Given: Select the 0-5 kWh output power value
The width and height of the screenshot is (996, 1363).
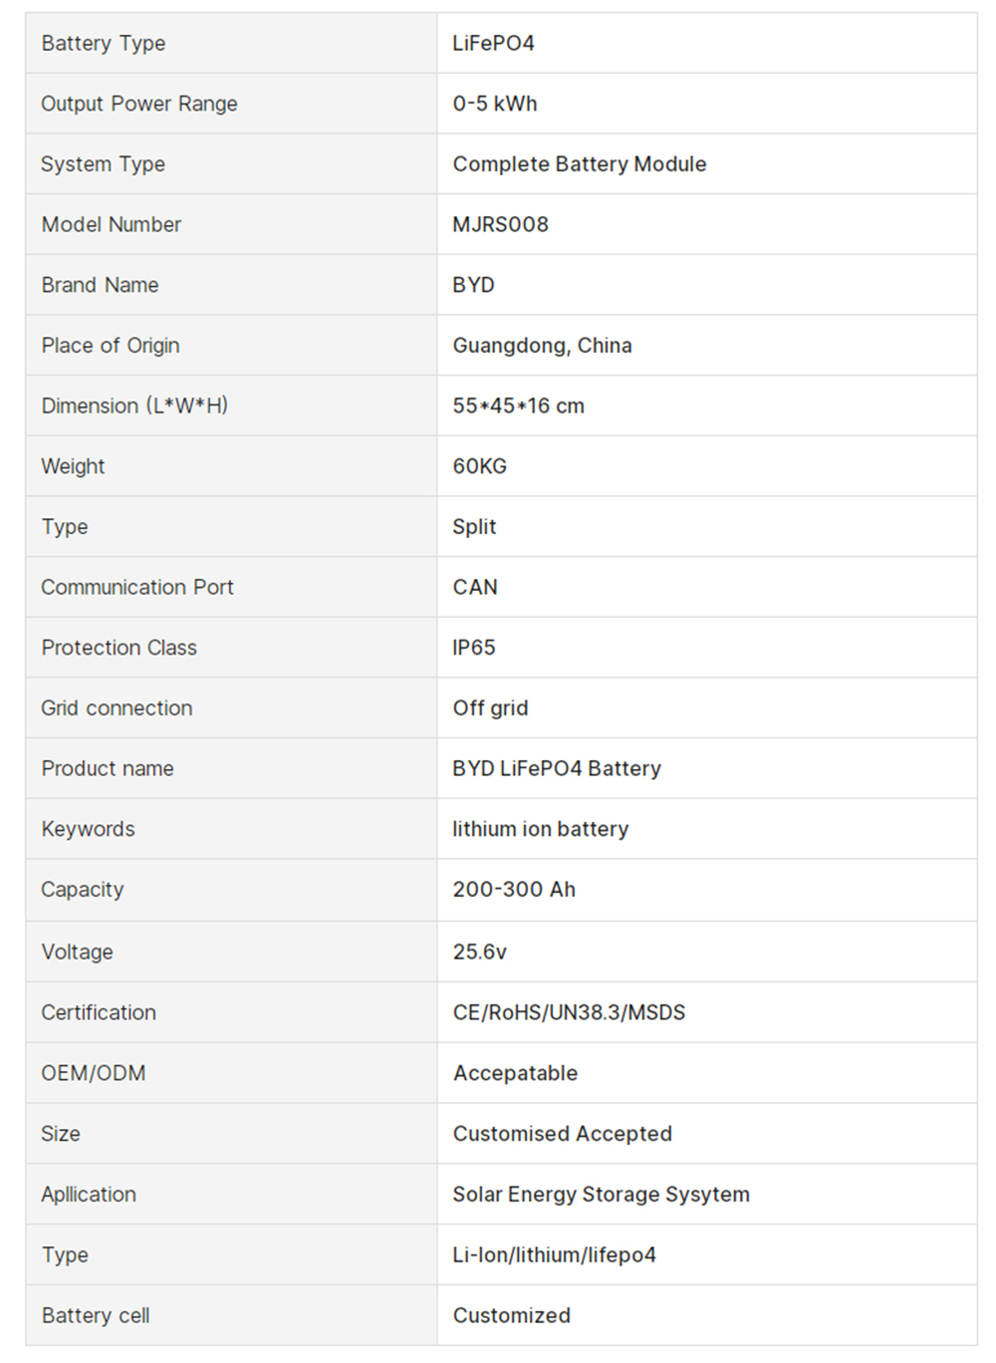Looking at the screenshot, I should click(495, 104).
